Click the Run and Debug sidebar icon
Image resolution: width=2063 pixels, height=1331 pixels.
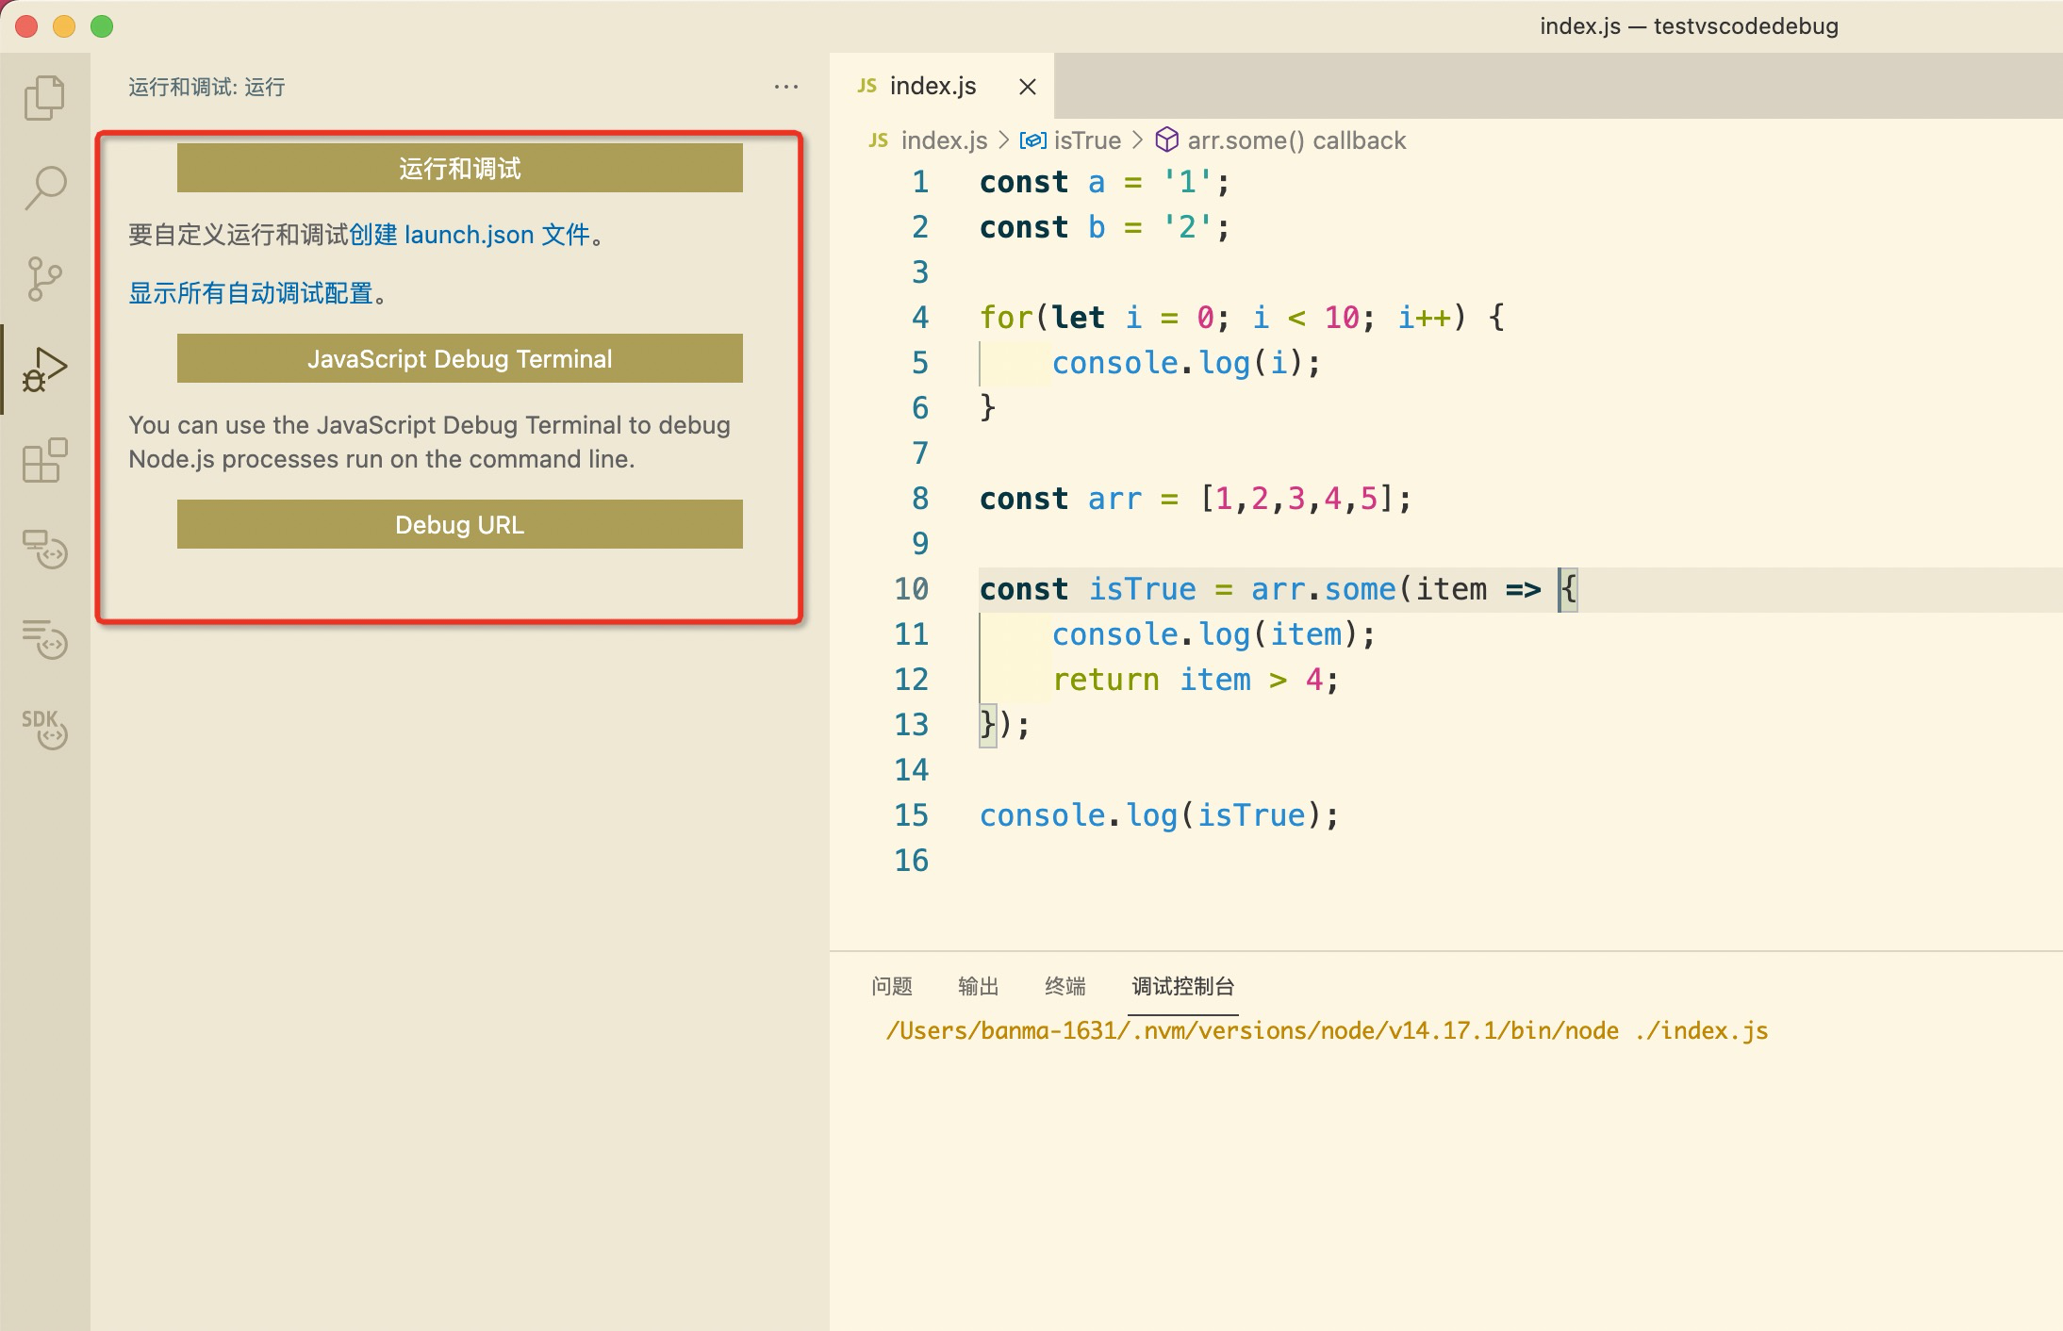[43, 369]
